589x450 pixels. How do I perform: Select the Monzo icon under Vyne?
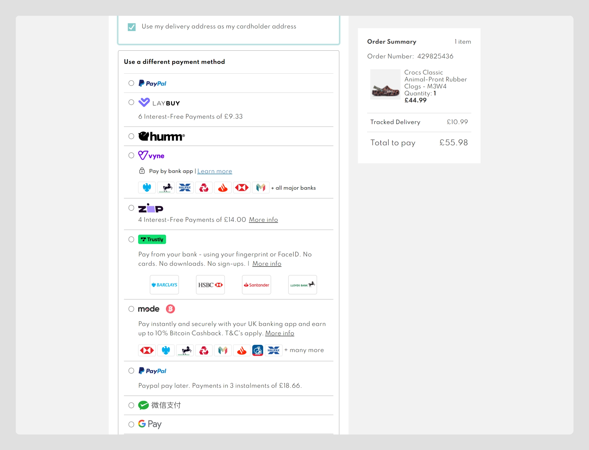pos(261,187)
